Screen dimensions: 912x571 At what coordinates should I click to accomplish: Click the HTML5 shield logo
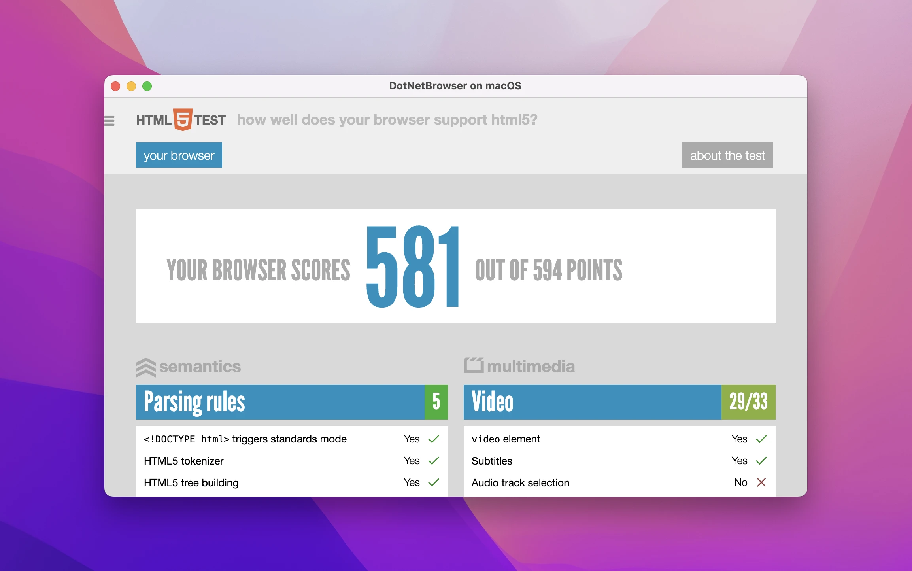coord(183,119)
